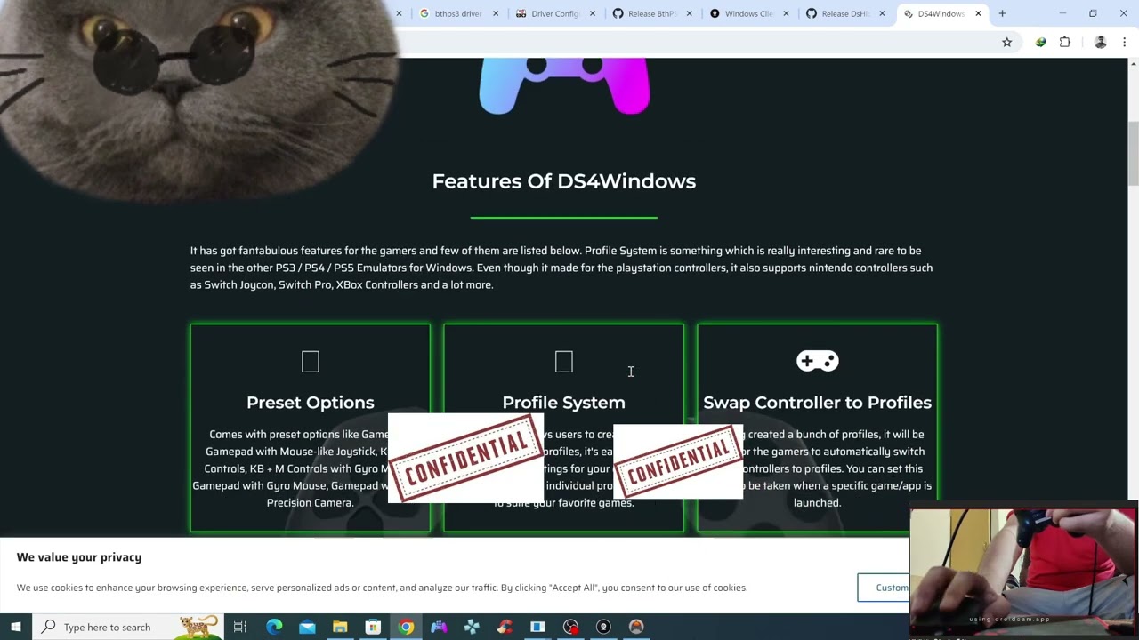
Task: Open the Chrome extensions puzzle icon
Action: [1065, 42]
